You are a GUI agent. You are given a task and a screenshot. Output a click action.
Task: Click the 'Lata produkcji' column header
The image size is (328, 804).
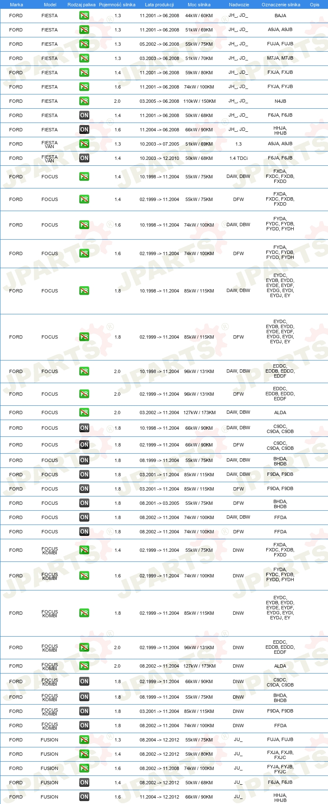[159, 5]
